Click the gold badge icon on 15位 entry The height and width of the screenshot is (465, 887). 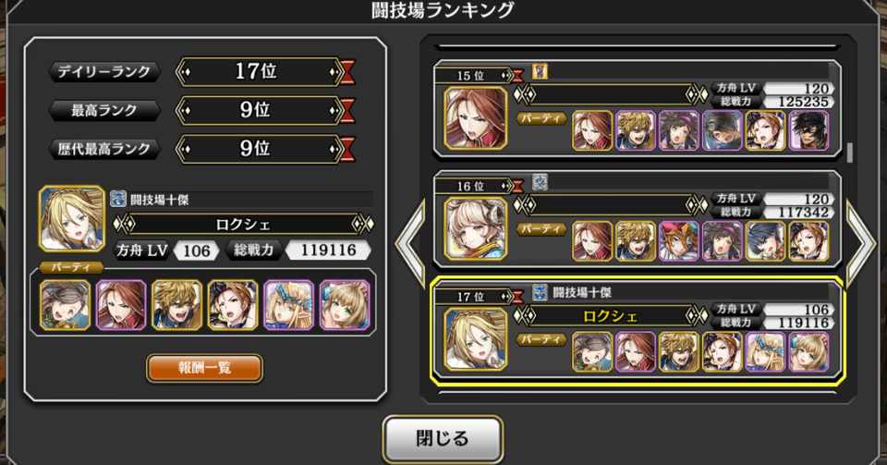coord(540,71)
